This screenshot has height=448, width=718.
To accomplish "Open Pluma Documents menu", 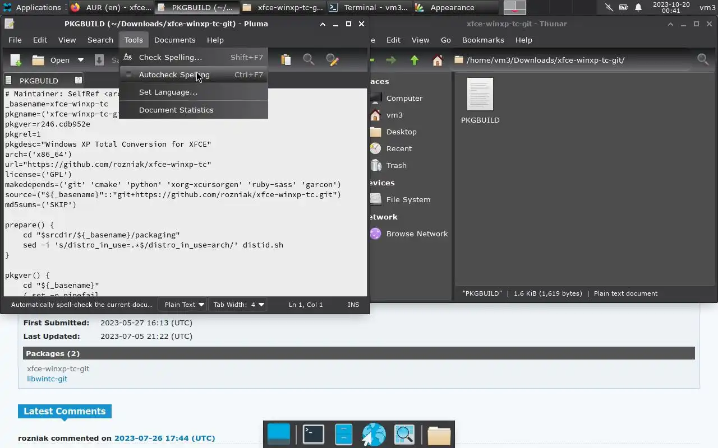I will click(x=175, y=40).
